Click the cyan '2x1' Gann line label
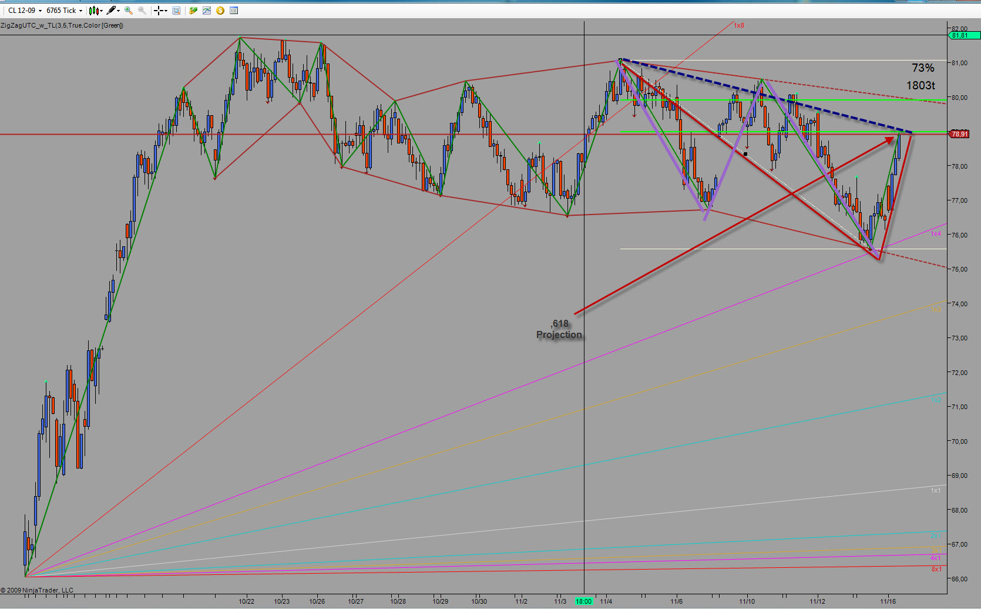 tap(936, 536)
